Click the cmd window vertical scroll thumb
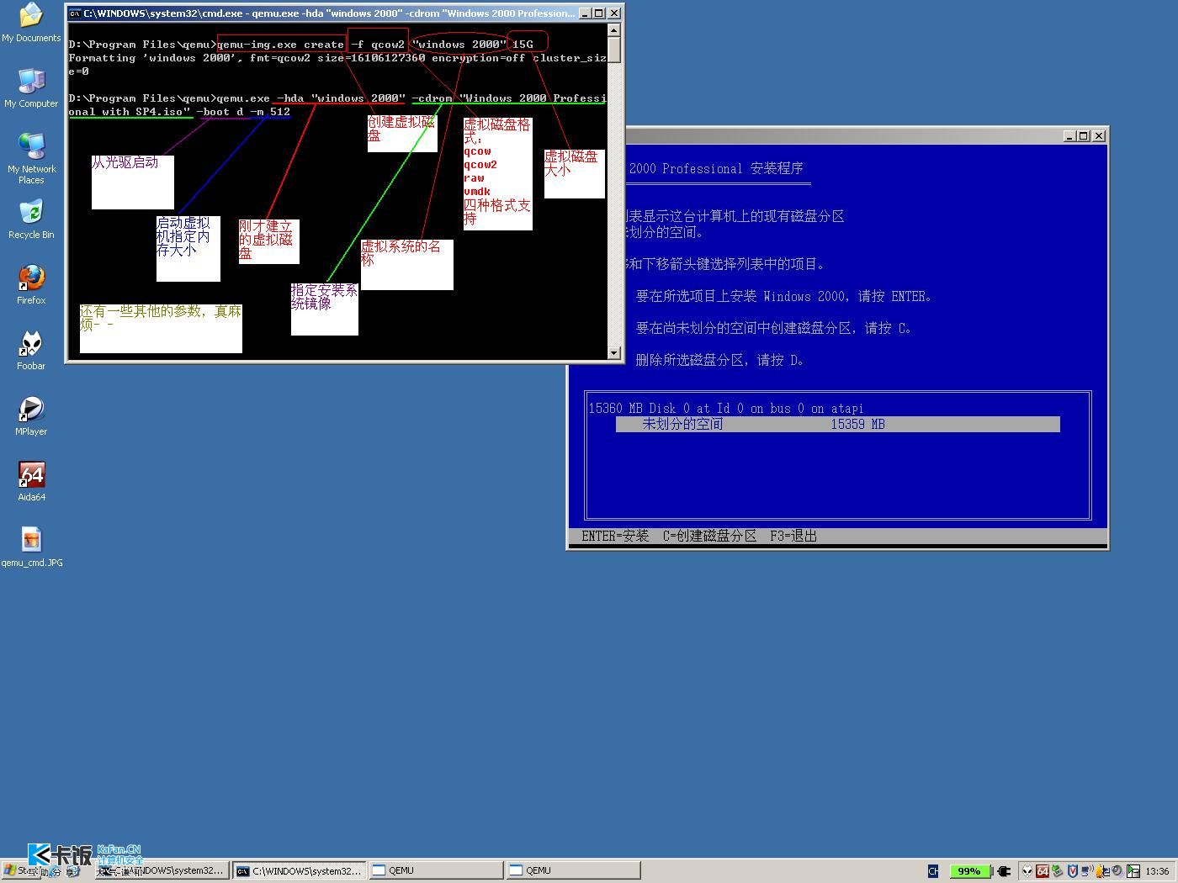Image resolution: width=1178 pixels, height=883 pixels. (x=614, y=50)
